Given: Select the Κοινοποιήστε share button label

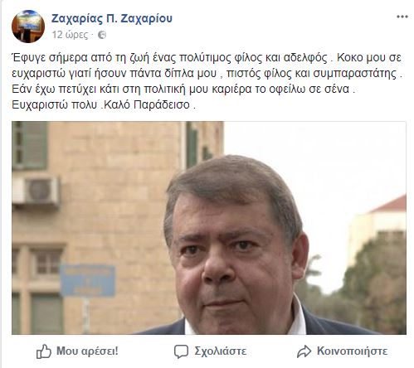Looking at the screenshot, I should [x=353, y=351].
